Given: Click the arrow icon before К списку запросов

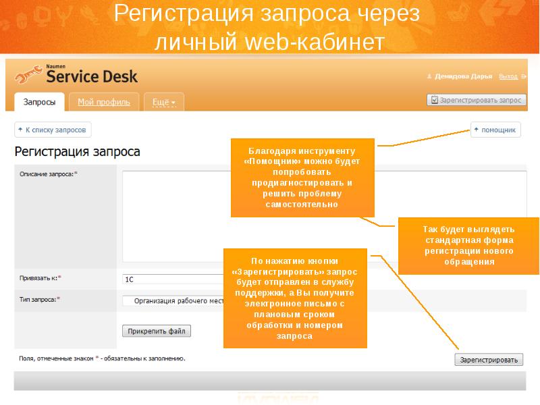Looking at the screenshot, I should [20, 130].
